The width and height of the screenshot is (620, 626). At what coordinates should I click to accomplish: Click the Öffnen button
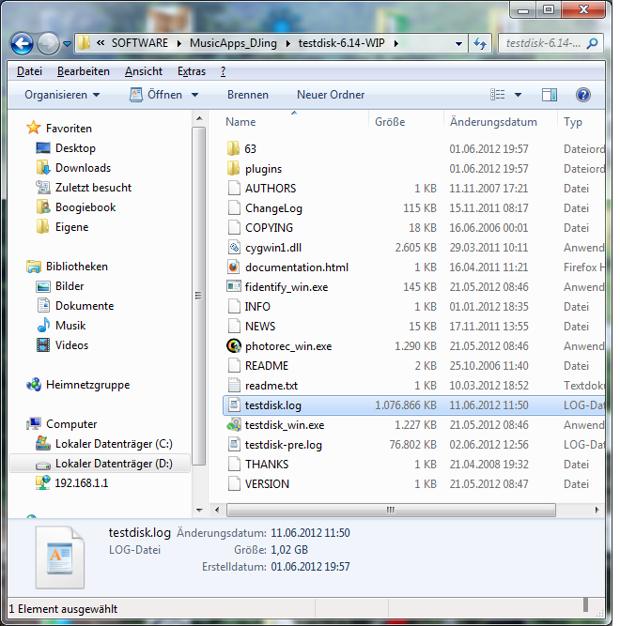[x=156, y=95]
